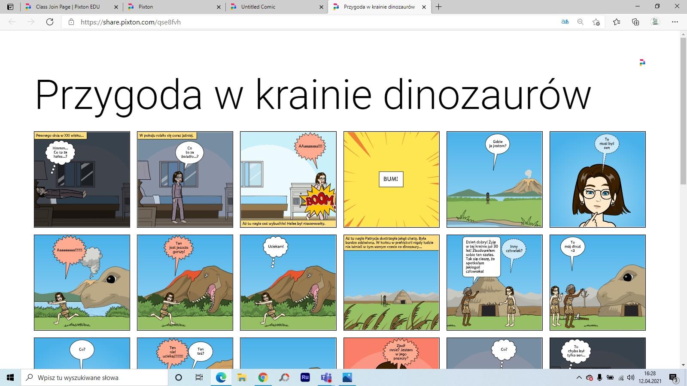The image size is (687, 386).
Task: Open panel 'W pokoju robiło się coraz jaśniej'
Action: pos(185,179)
